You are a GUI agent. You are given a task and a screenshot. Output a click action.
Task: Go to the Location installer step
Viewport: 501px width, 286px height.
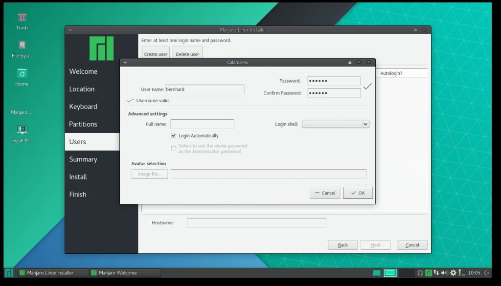click(x=82, y=89)
